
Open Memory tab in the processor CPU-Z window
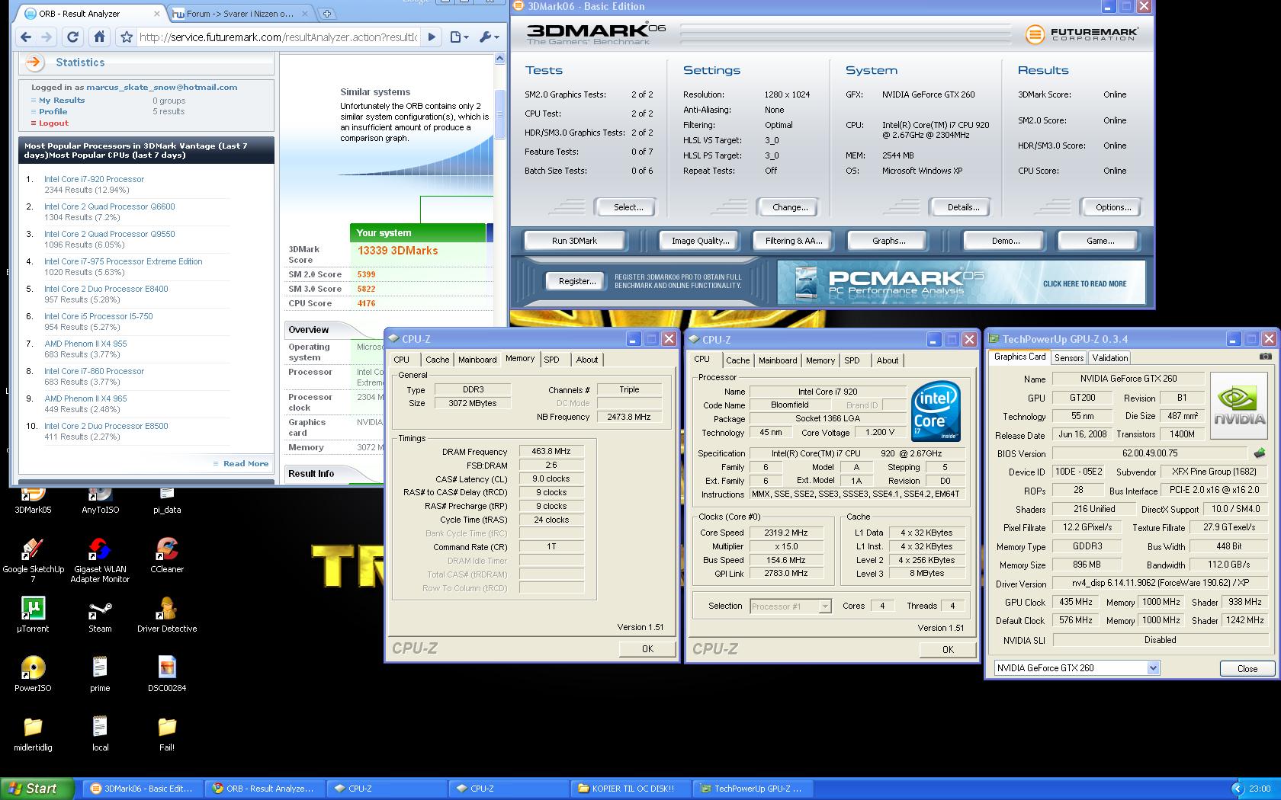[820, 360]
